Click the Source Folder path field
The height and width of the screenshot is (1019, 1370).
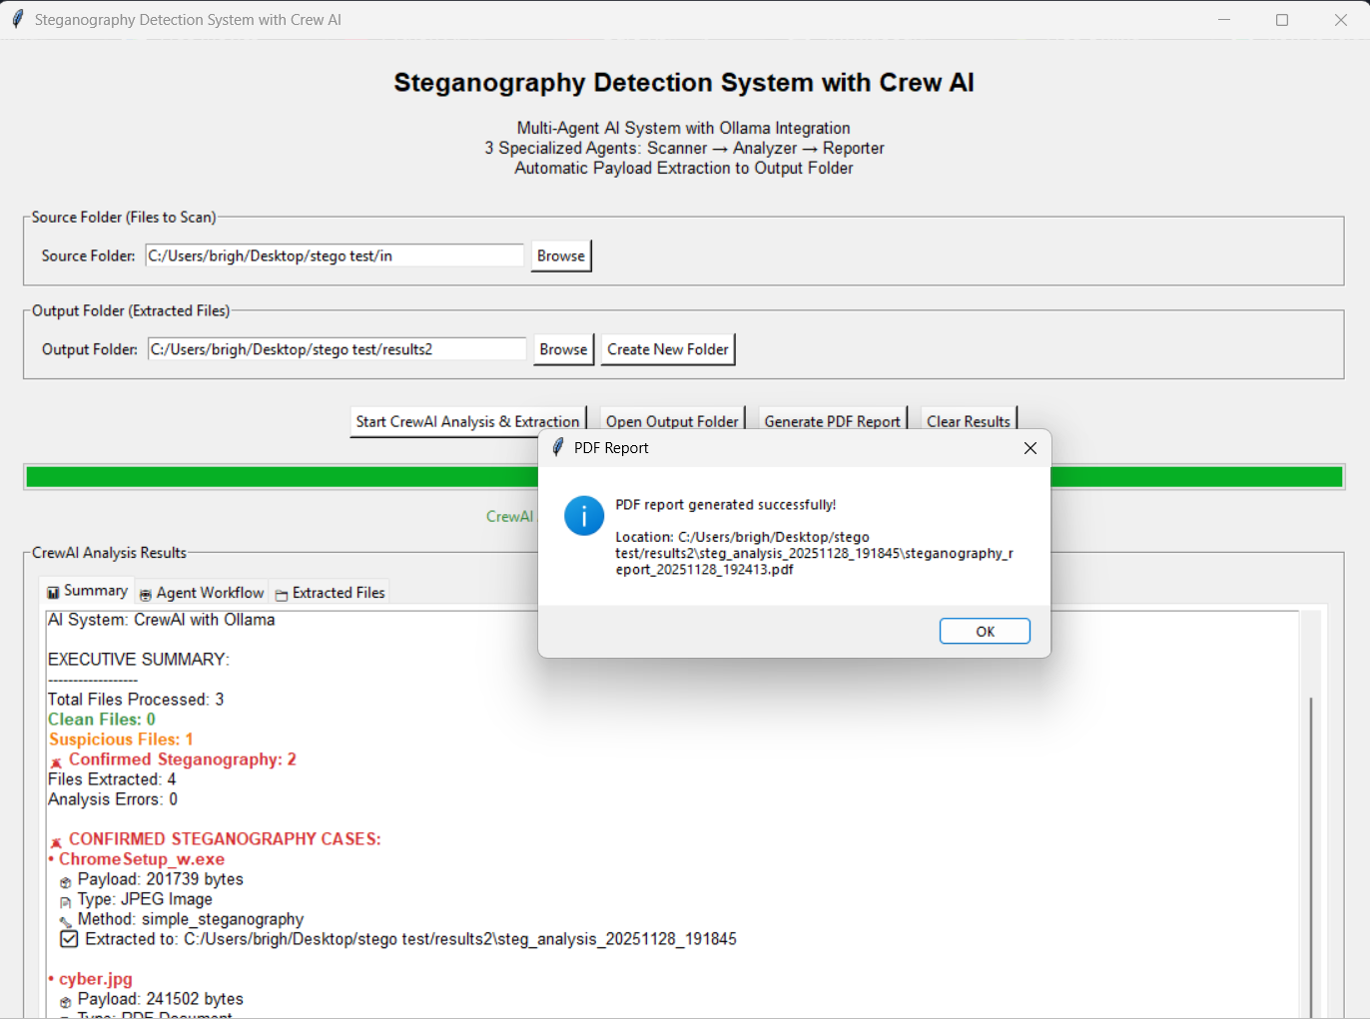tap(335, 255)
